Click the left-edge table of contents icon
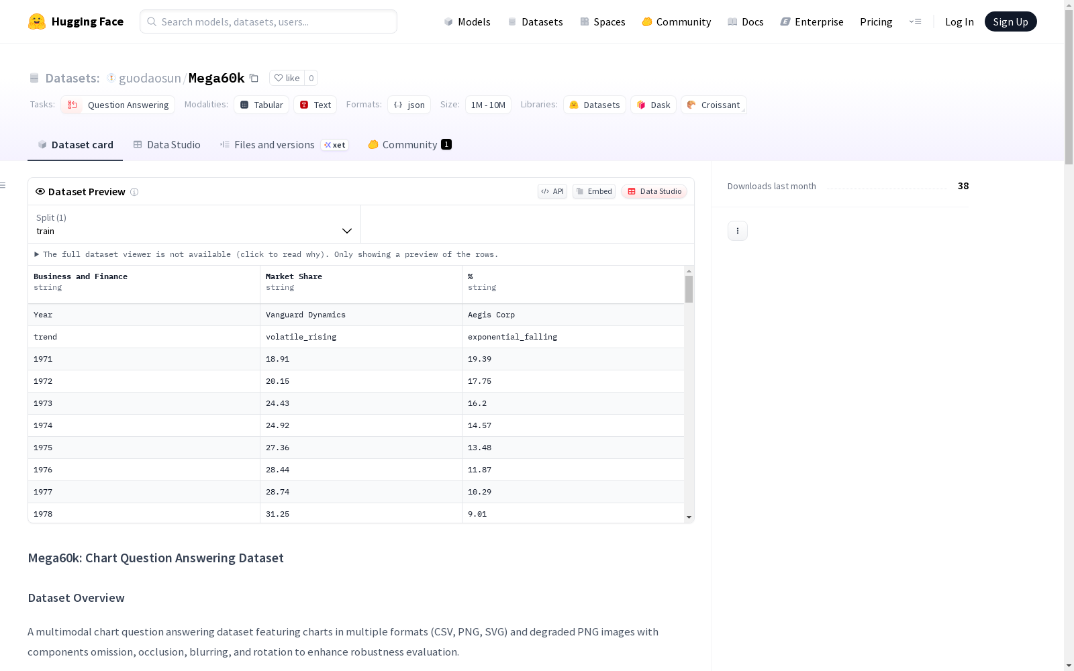 (x=3, y=185)
